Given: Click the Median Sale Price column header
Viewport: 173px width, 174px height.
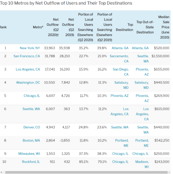Looking at the screenshot, I should click(164, 27).
